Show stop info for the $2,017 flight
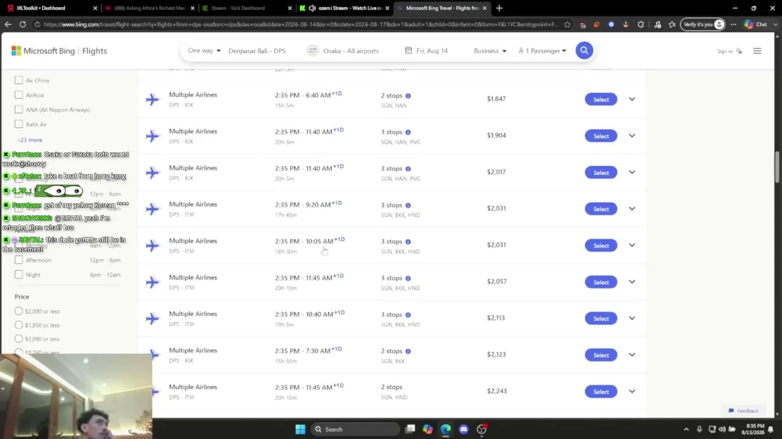The width and height of the screenshot is (782, 439). (408, 169)
